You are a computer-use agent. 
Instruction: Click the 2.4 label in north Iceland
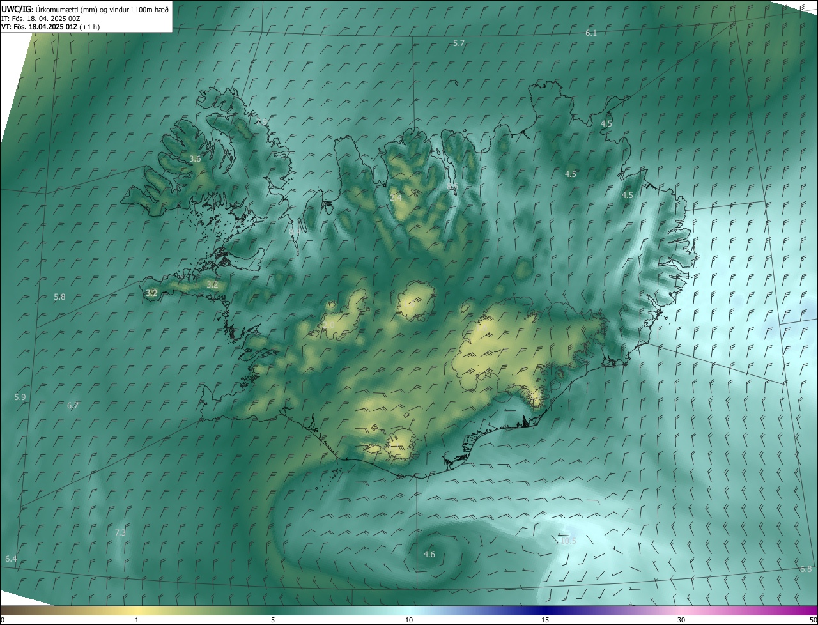(x=396, y=197)
